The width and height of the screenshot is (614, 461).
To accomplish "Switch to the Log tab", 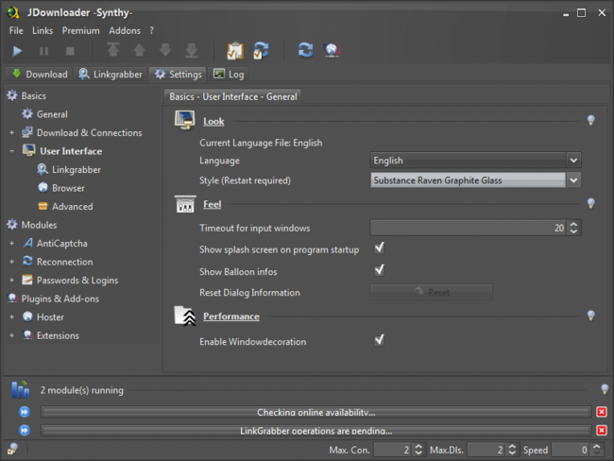I will point(229,74).
